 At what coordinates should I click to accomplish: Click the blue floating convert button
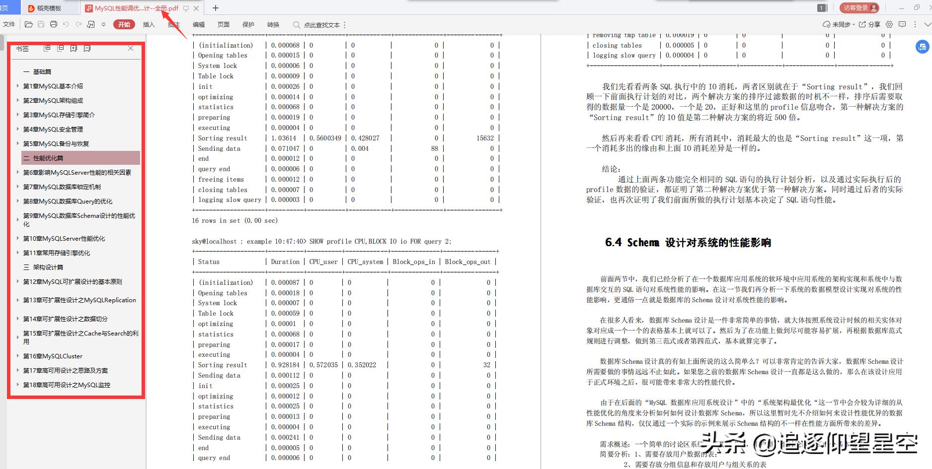(923, 47)
